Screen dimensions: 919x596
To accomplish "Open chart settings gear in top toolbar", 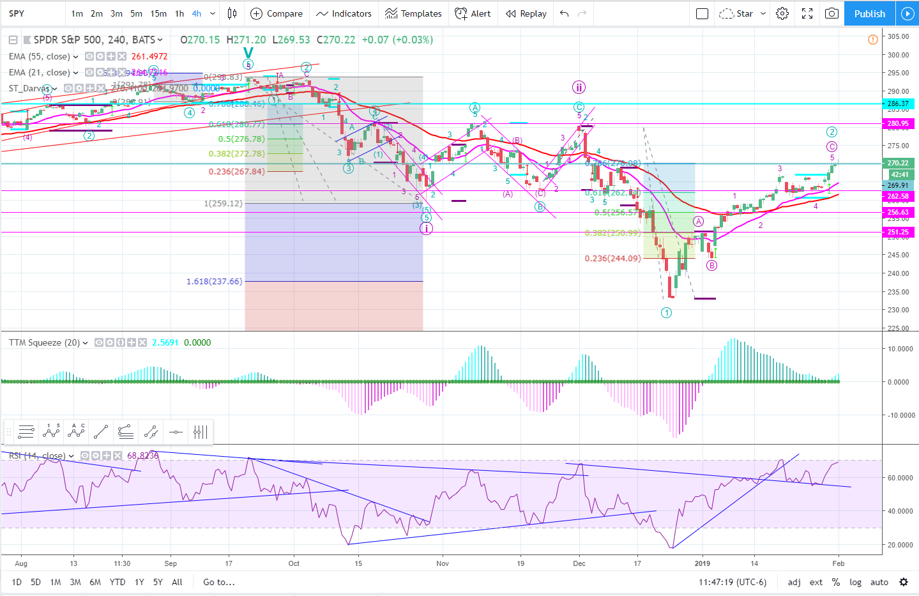I will [x=782, y=13].
